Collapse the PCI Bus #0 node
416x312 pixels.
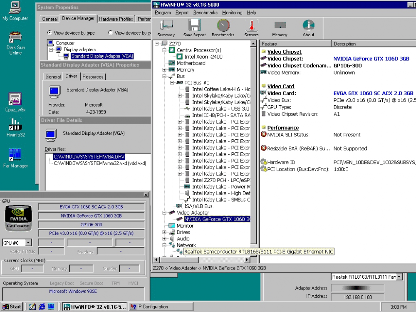pos(172,83)
